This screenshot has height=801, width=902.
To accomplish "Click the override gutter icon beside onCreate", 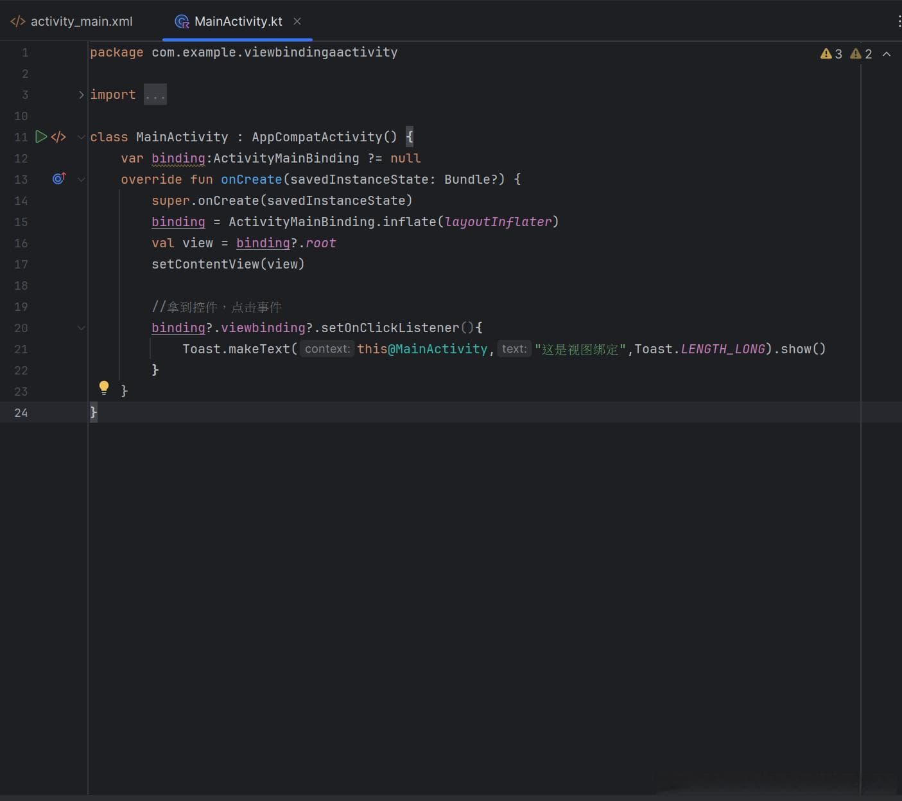I will click(59, 179).
